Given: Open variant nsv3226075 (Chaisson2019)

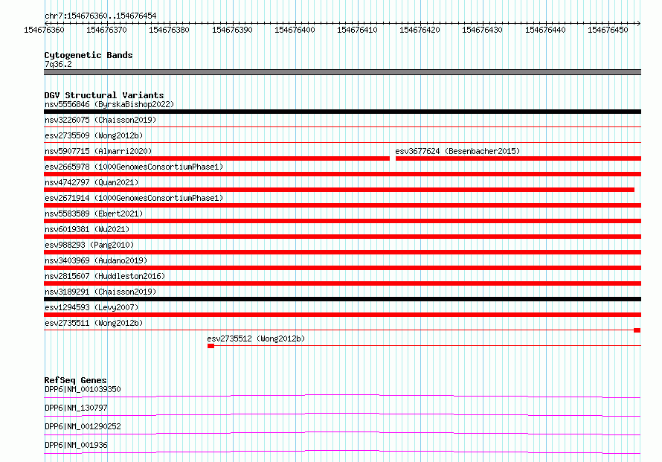Looking at the screenshot, I should (x=100, y=120).
